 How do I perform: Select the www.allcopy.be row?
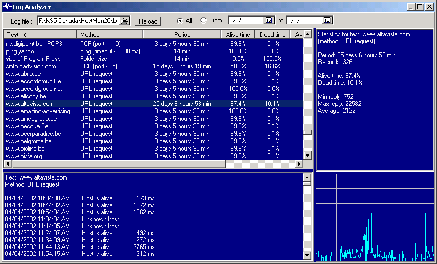[154, 96]
